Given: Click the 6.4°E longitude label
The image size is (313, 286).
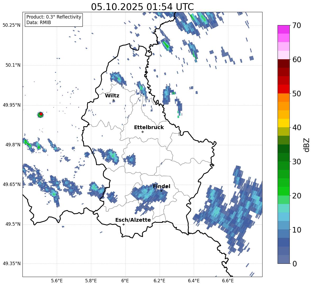Looking at the screenshot, I should pos(194,281).
